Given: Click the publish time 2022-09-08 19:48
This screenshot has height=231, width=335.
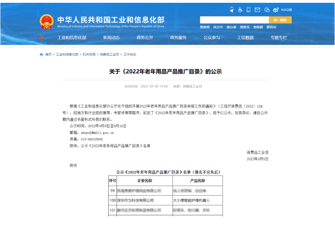Looking at the screenshot, I should pos(154,87).
